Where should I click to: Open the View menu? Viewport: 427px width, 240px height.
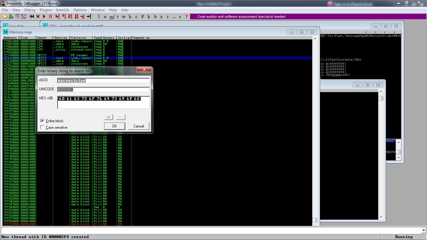[16, 10]
